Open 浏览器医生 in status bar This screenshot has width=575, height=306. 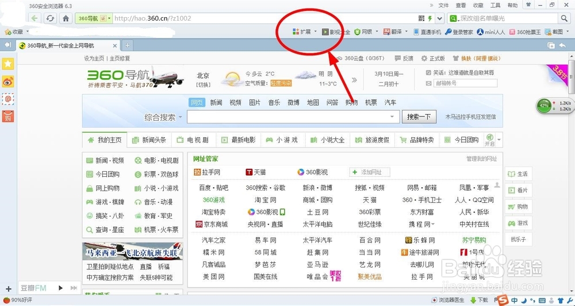click(x=448, y=300)
